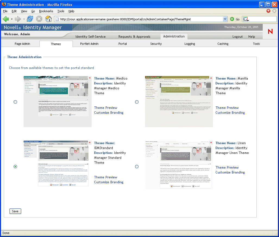Open the Go menu
Viewport: 279px width, 237px height.
tap(33, 11)
